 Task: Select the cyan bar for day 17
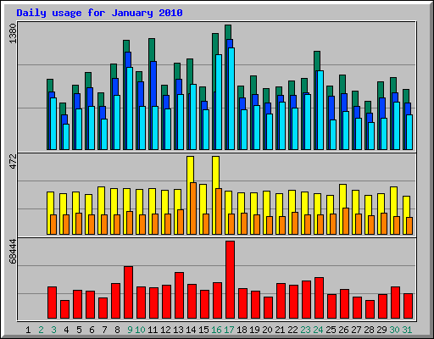(x=231, y=98)
